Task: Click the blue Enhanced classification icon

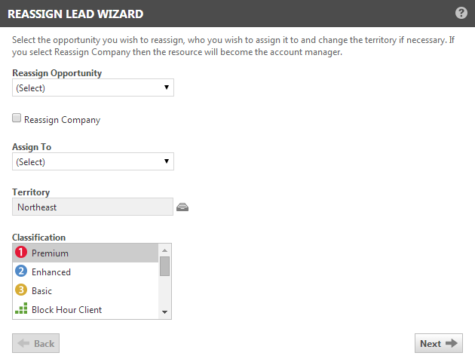Action: (21, 271)
